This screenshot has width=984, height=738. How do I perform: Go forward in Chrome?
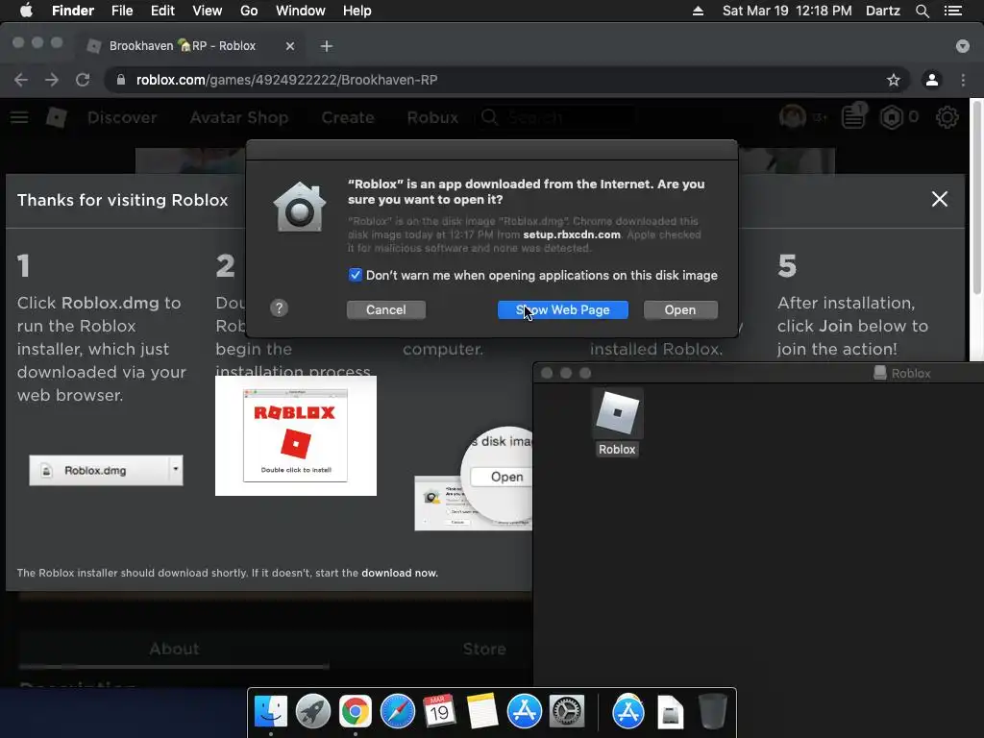click(x=52, y=80)
